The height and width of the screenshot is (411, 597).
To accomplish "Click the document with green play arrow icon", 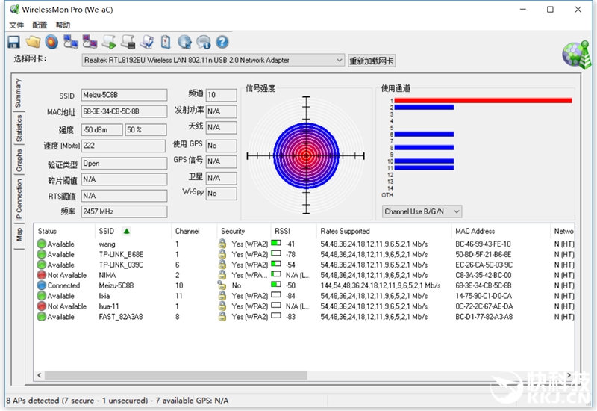I will (109, 42).
